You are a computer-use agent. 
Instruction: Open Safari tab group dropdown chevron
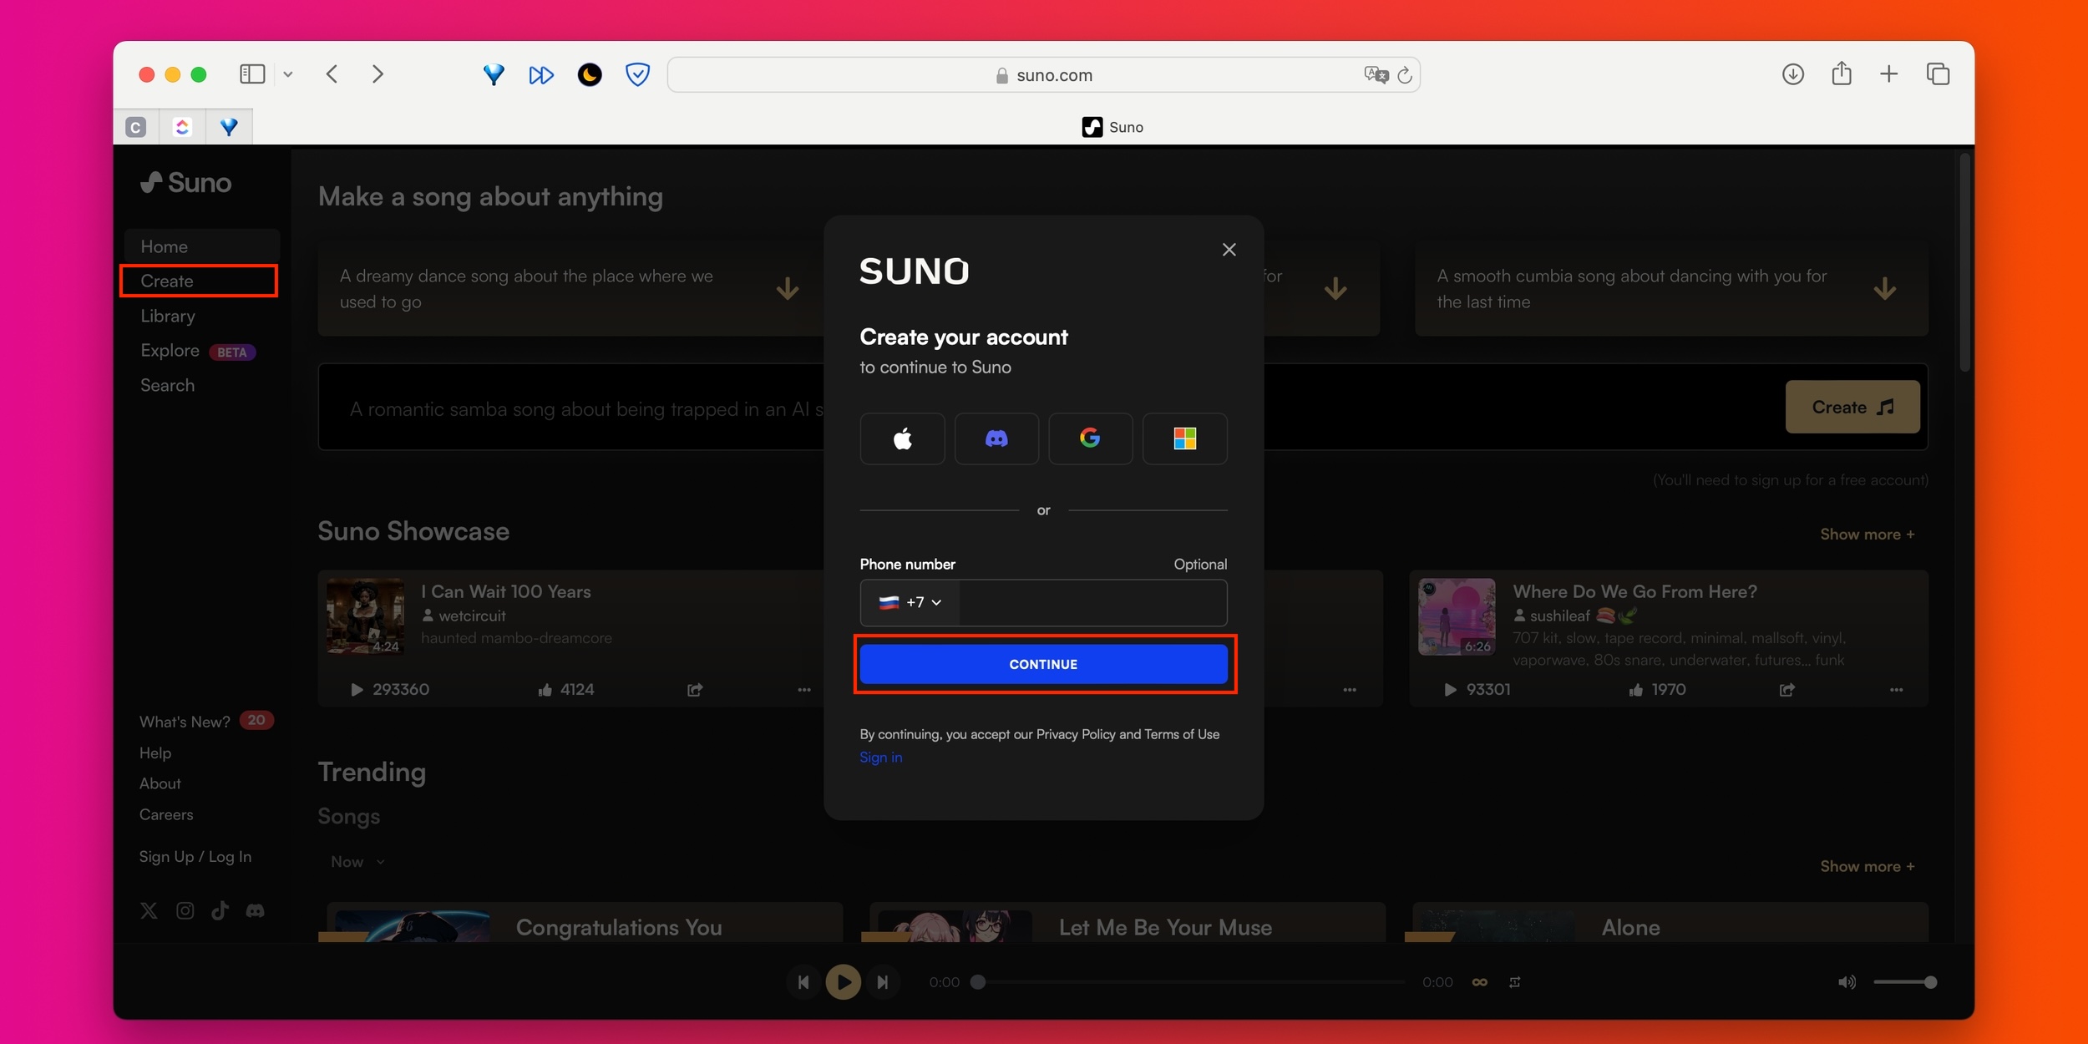287,74
